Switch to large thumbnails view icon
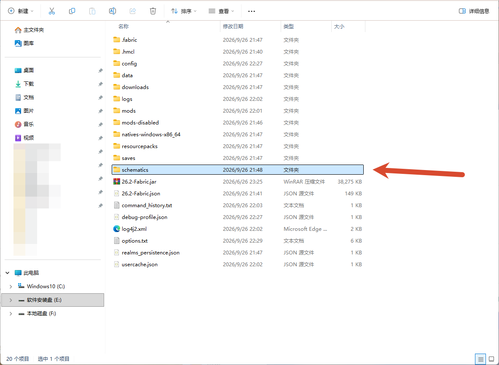The height and width of the screenshot is (365, 499). tap(491, 359)
